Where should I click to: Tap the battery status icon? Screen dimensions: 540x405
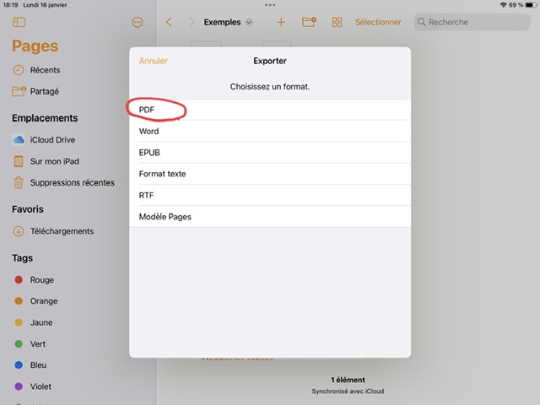[531, 5]
